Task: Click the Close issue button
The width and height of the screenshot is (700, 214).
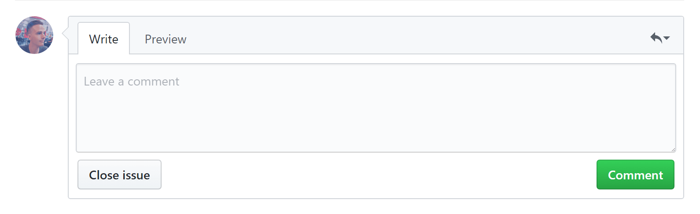Action: tap(119, 175)
